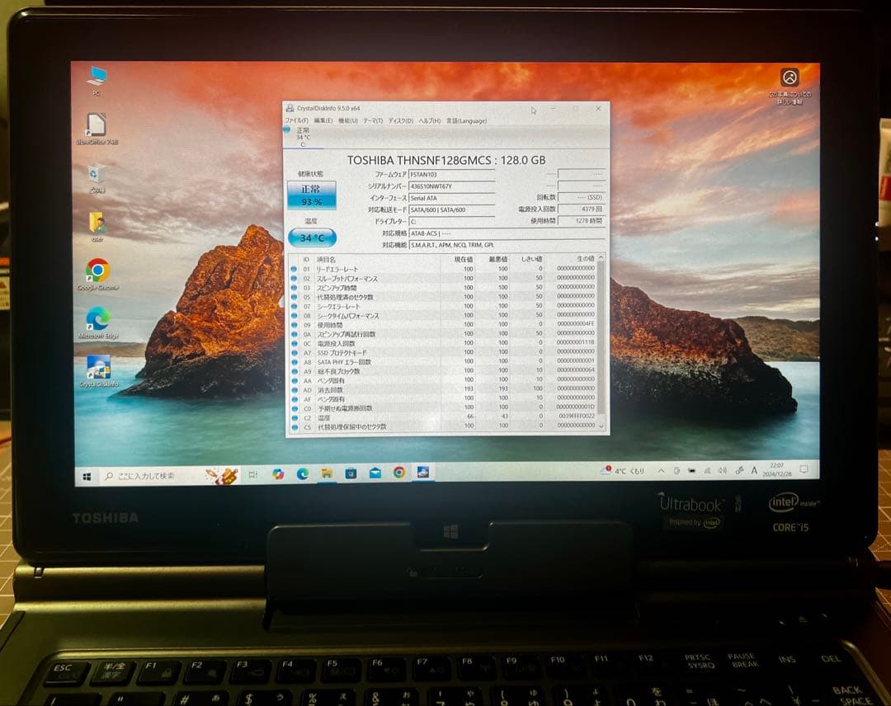Adjust the system volume from the tray
Viewport: 891px width, 706px height.
(x=724, y=470)
